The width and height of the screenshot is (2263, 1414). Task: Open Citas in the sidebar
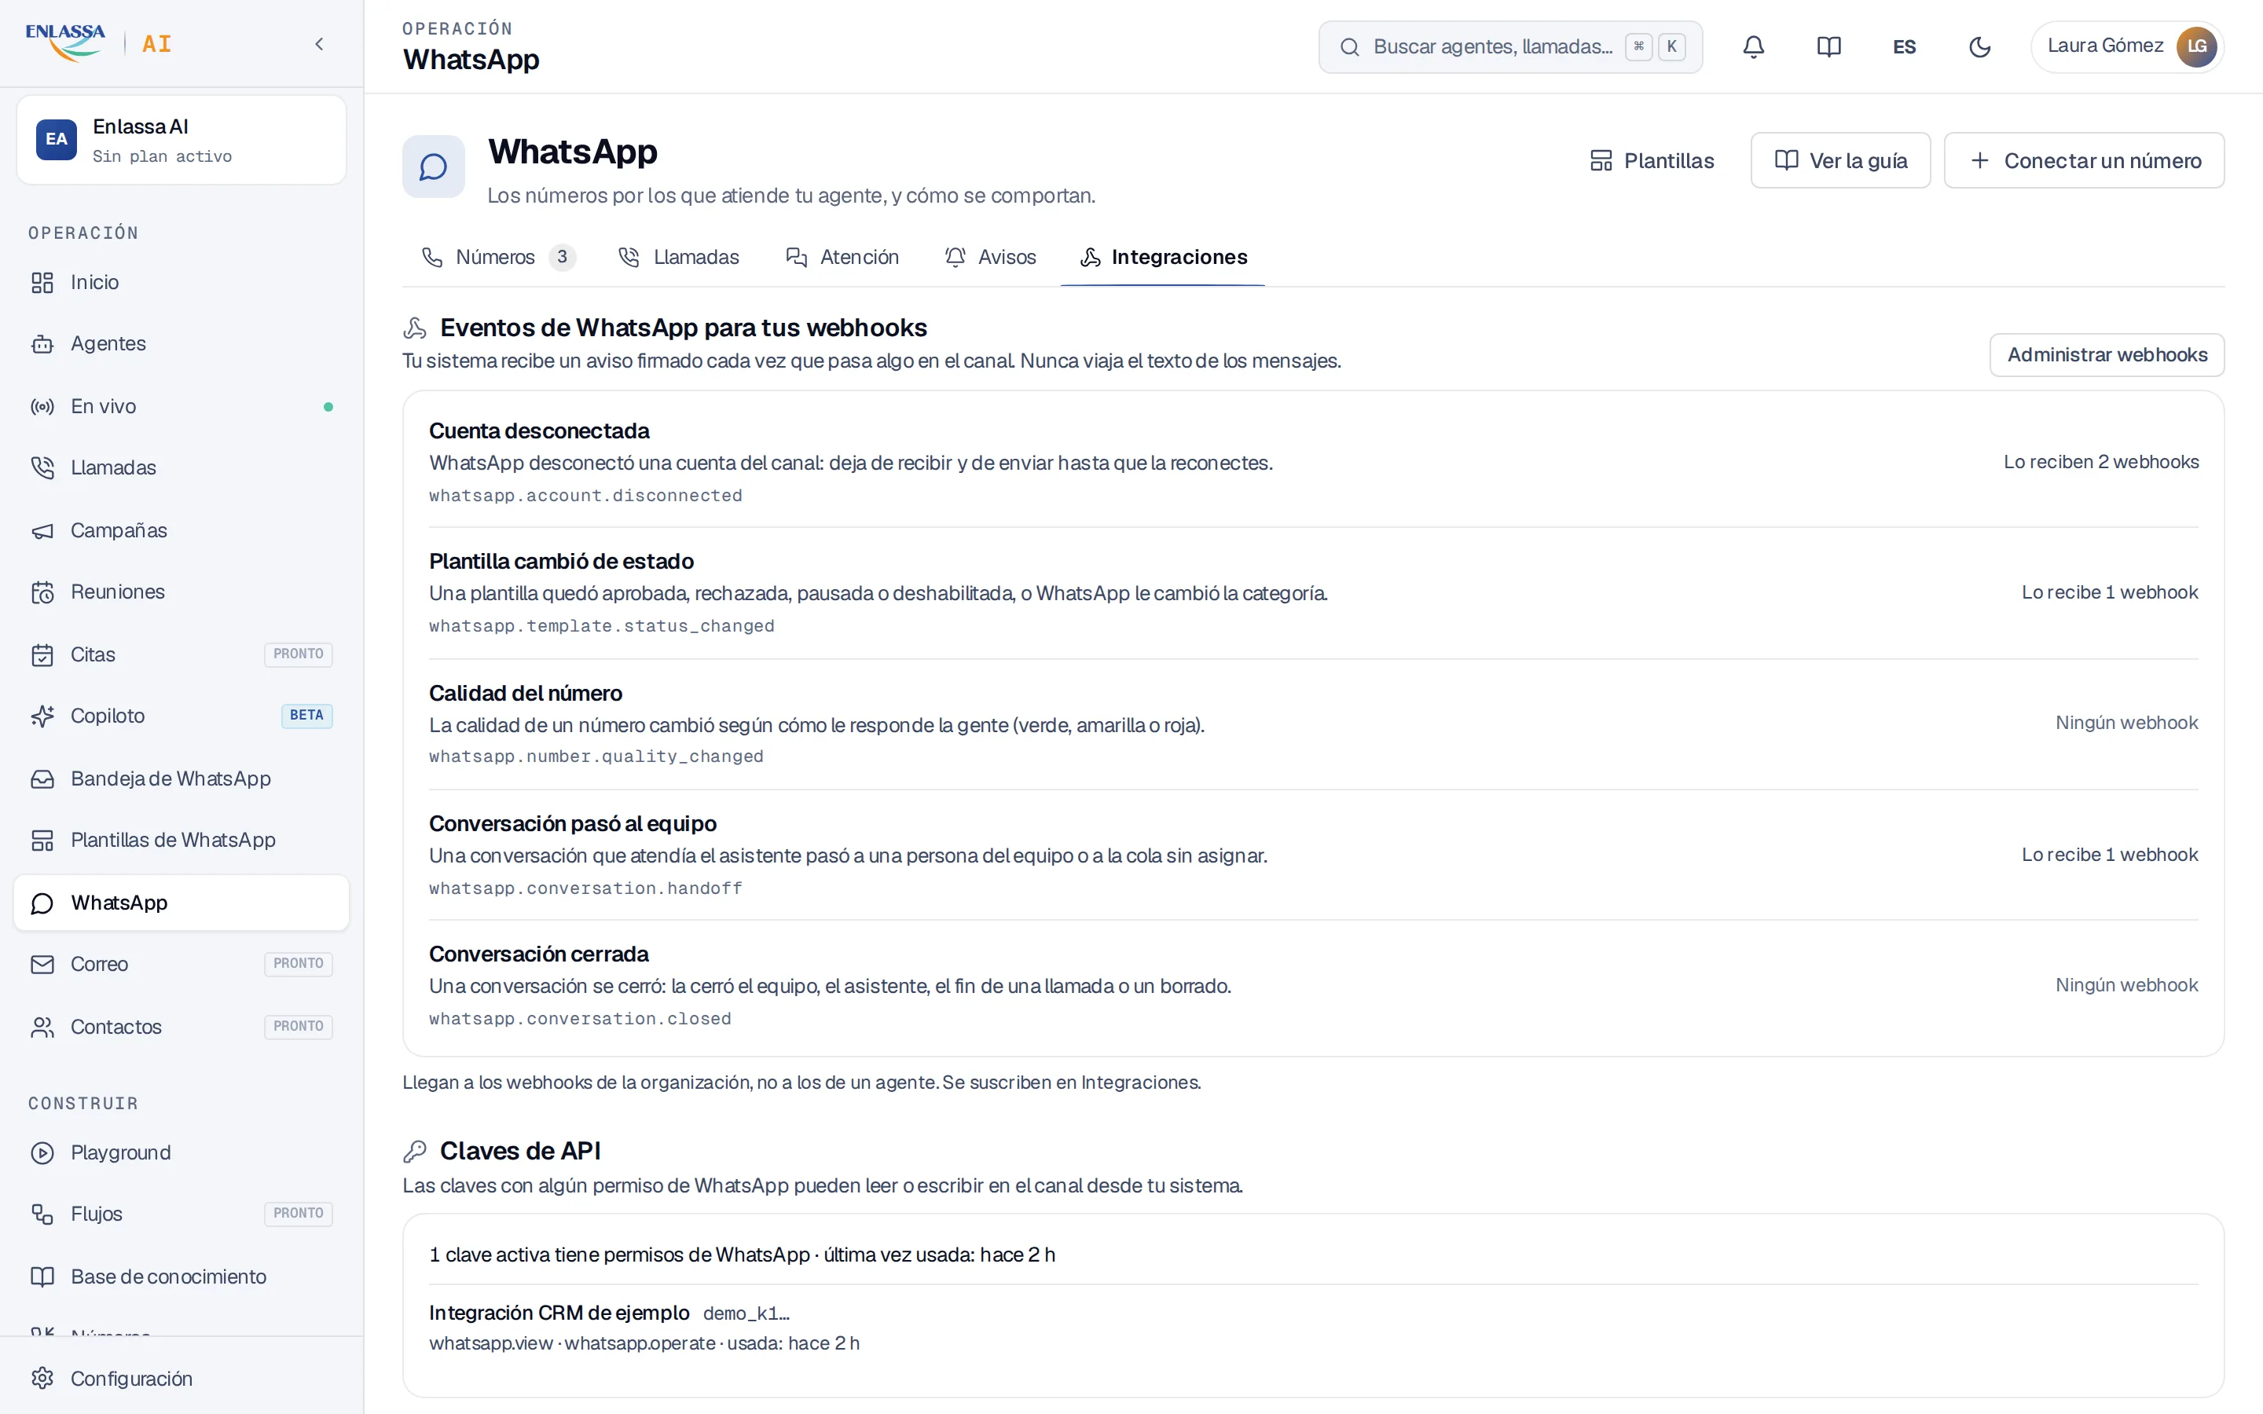coord(182,654)
